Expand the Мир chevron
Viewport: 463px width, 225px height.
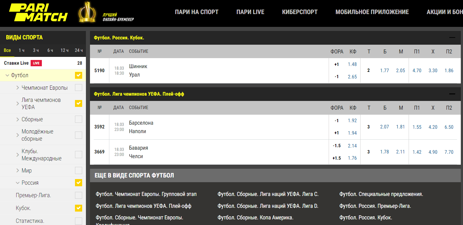click(18, 171)
